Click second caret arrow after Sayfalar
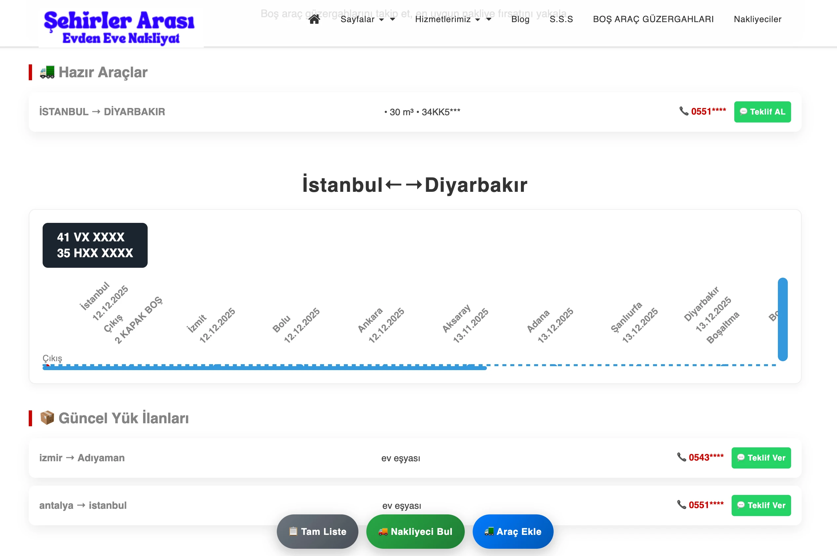Viewport: 837px width, 556px height. tap(393, 19)
